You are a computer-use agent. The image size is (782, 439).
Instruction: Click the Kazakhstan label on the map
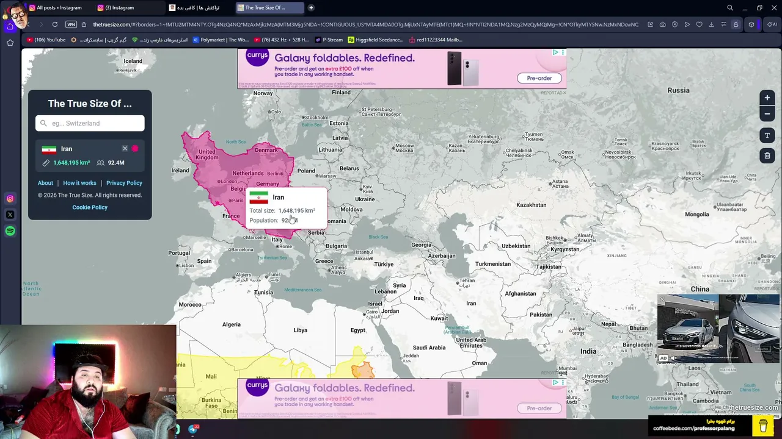click(531, 205)
